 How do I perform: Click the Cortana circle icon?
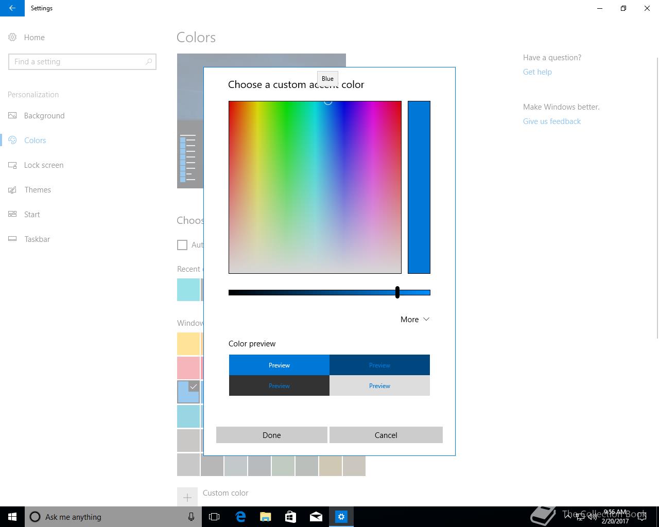(35, 517)
